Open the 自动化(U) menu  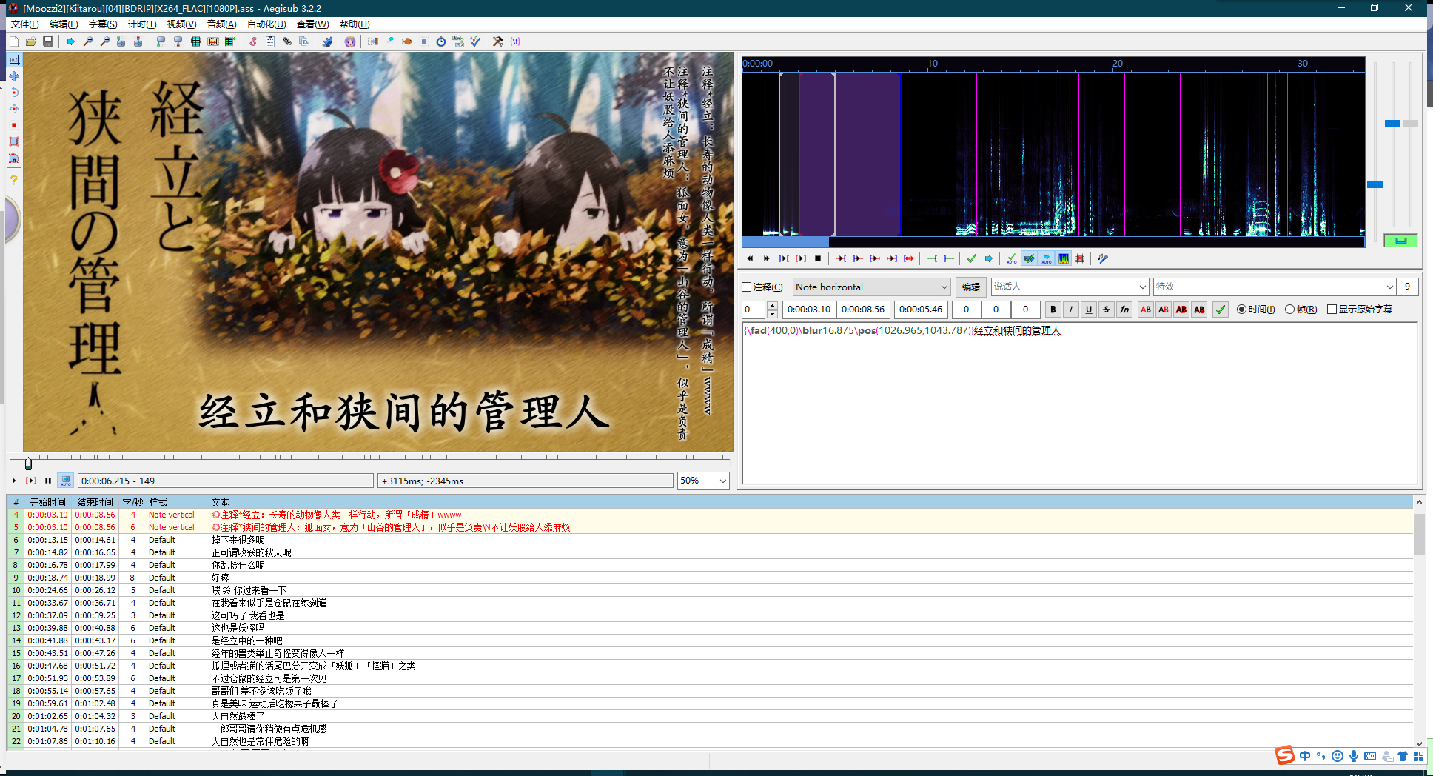coord(266,24)
